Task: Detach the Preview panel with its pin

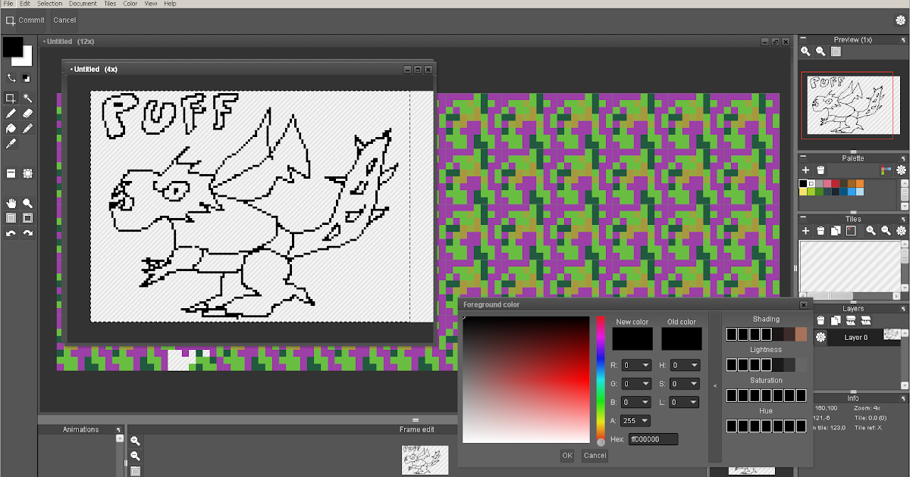Action: (x=904, y=39)
